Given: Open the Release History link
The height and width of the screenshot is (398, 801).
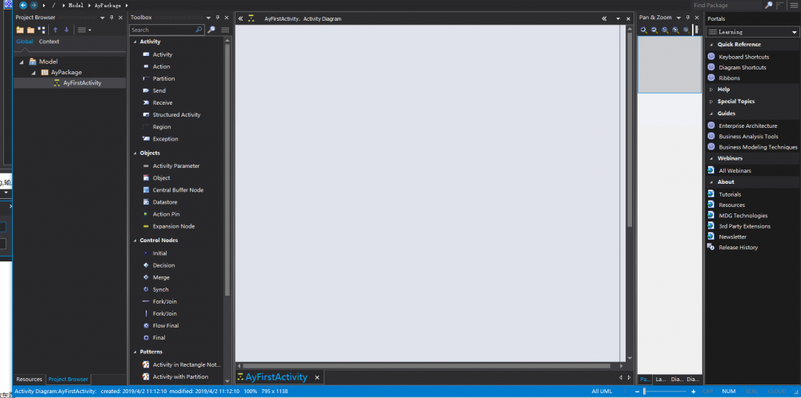Looking at the screenshot, I should click(x=739, y=248).
